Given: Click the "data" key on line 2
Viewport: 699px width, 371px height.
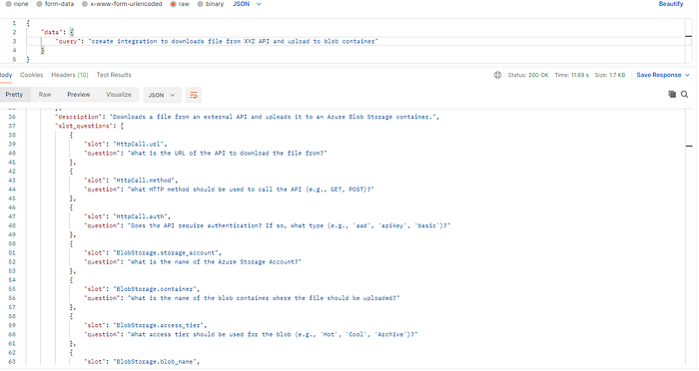Looking at the screenshot, I should click(x=53, y=32).
